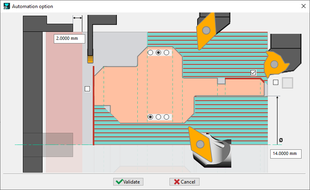310x190 pixels.
Task: Click the diameter symbol above 14.0000 mm
Action: pos(281,140)
